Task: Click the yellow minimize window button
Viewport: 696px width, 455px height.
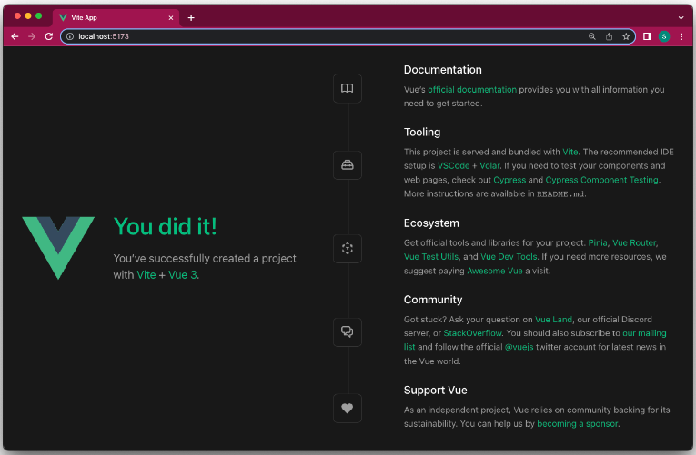Action: click(x=28, y=16)
